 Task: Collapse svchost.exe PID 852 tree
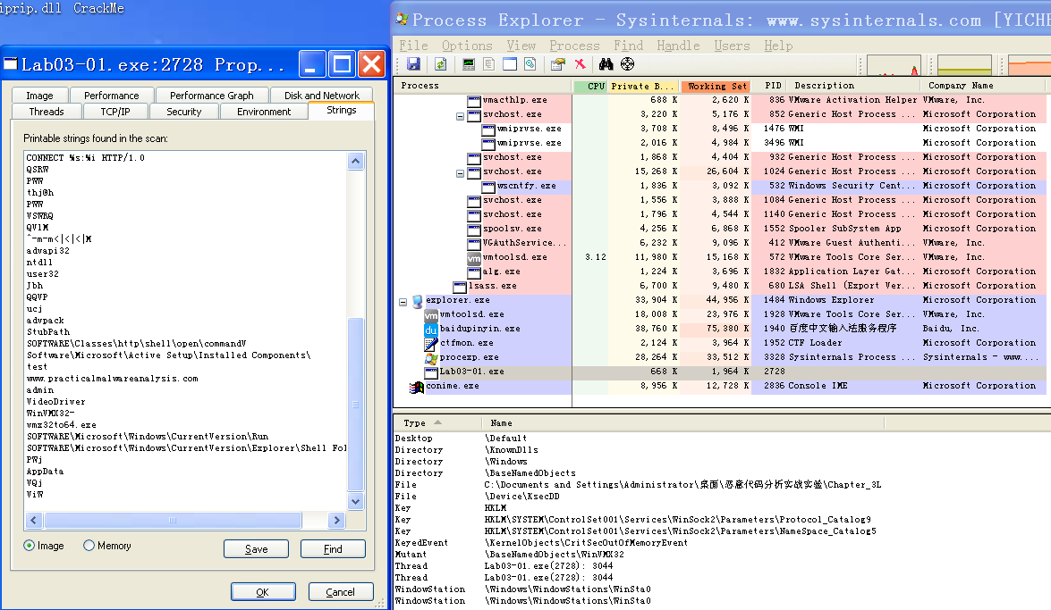coord(460,116)
